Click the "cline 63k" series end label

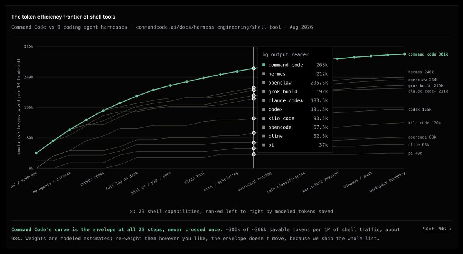(418, 145)
